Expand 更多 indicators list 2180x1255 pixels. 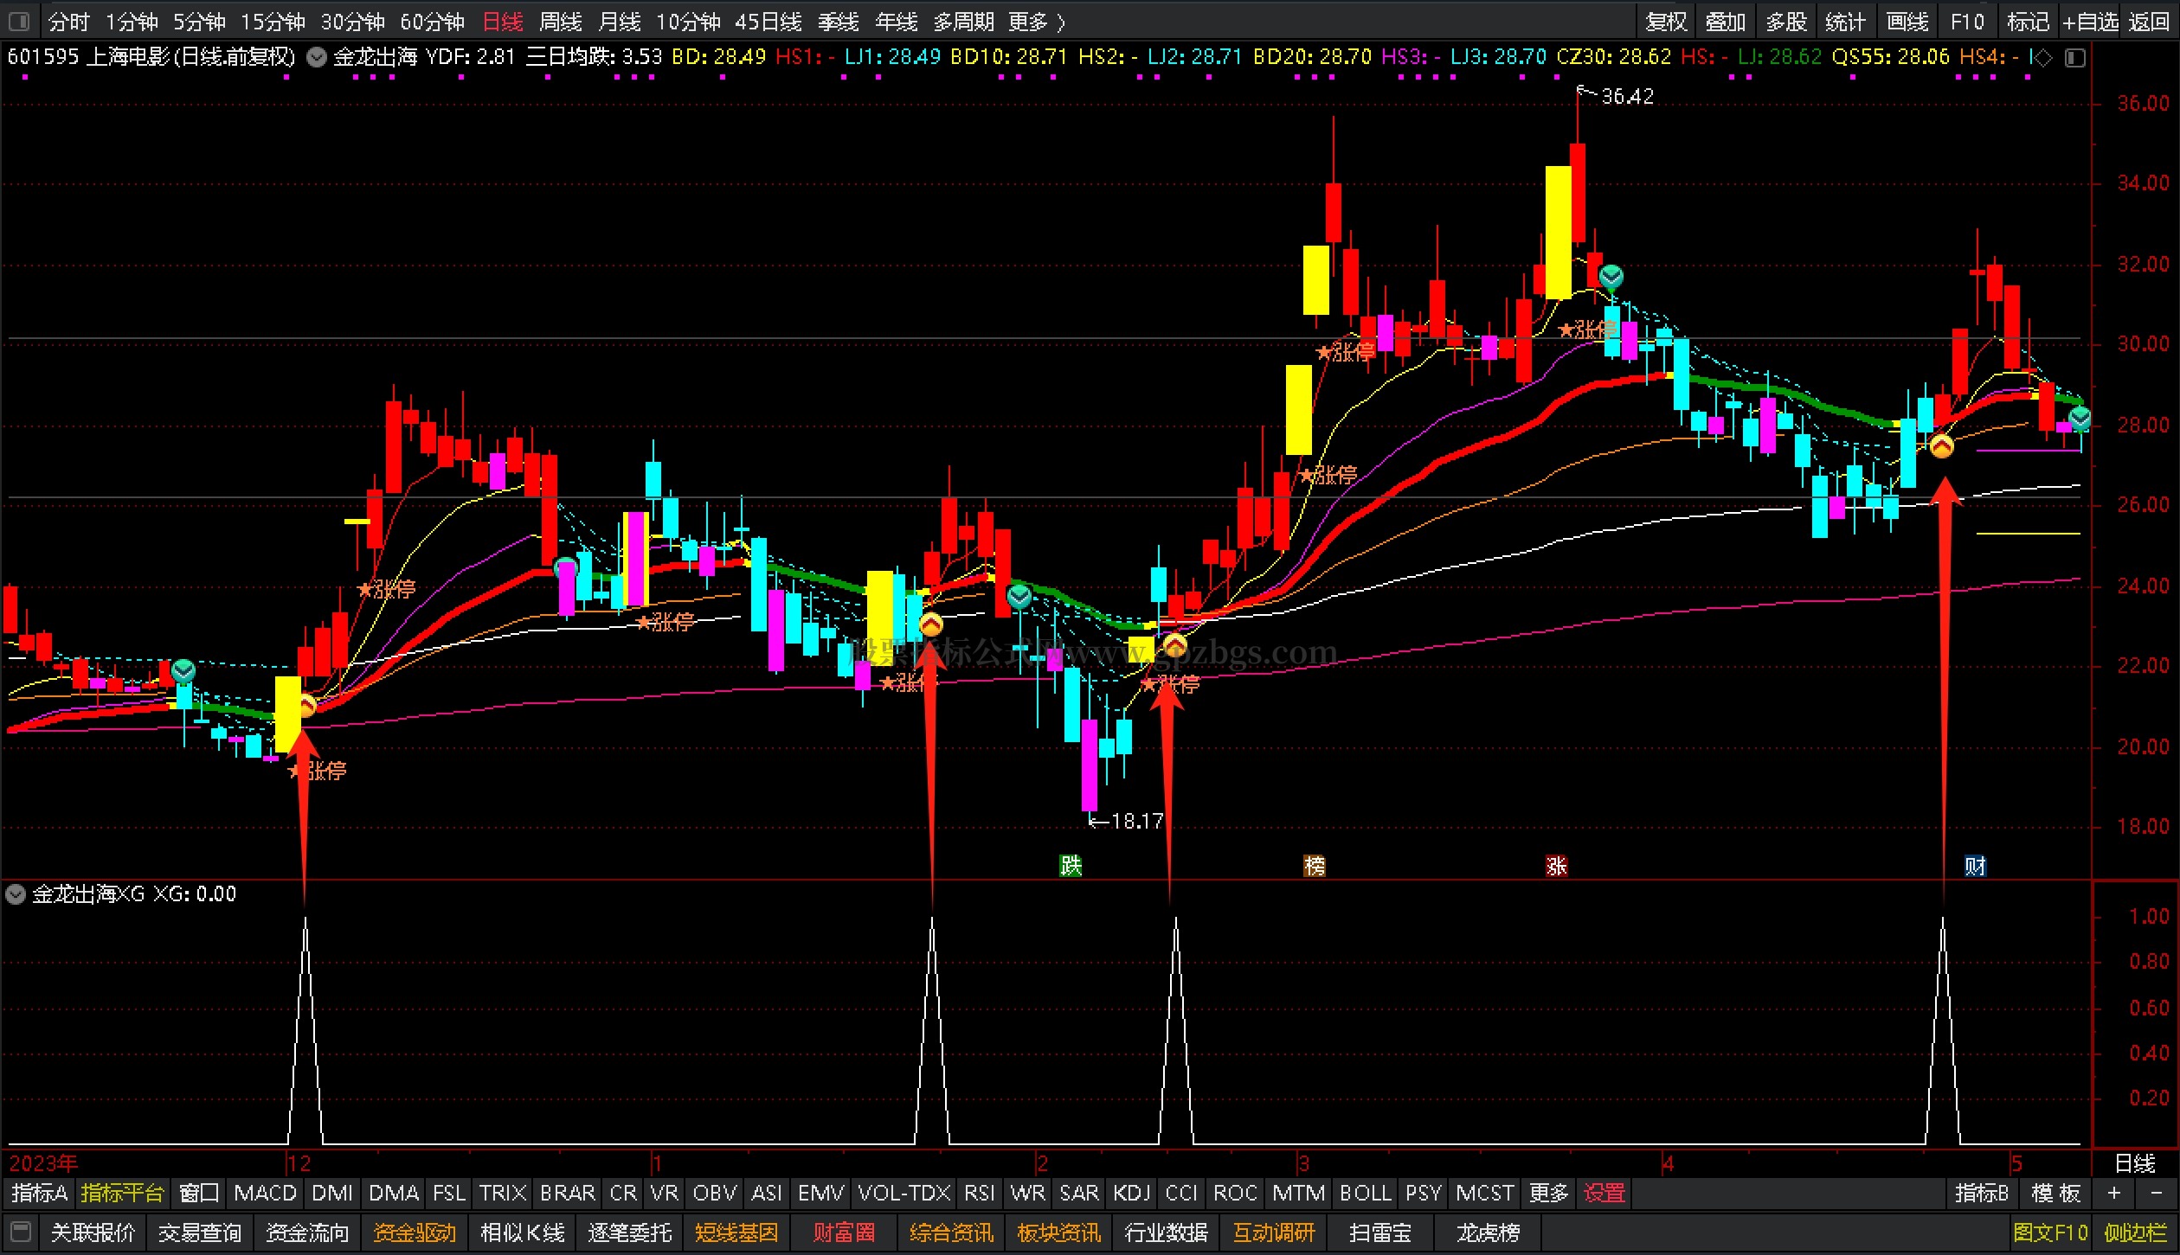coord(1548,1194)
